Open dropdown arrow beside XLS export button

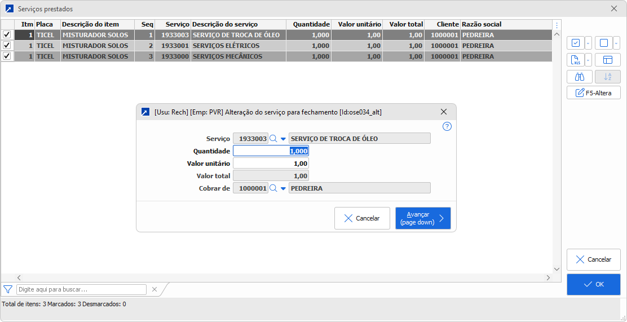click(588, 60)
